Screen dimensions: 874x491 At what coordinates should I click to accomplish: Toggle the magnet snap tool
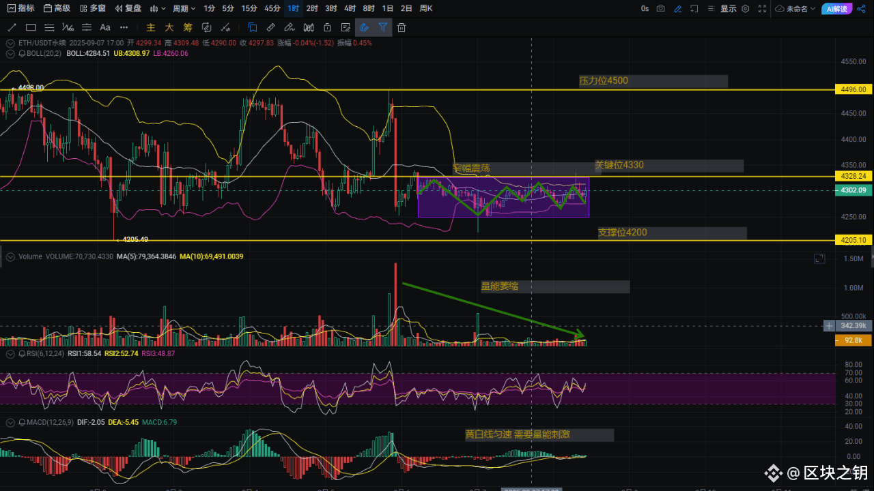[x=365, y=27]
